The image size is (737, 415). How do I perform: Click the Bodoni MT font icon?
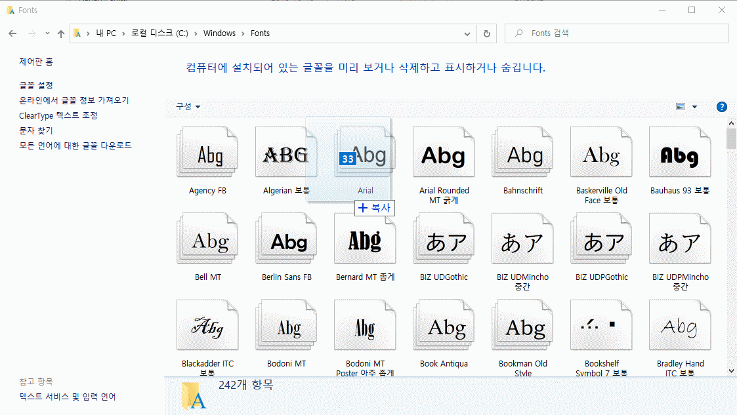coord(285,325)
